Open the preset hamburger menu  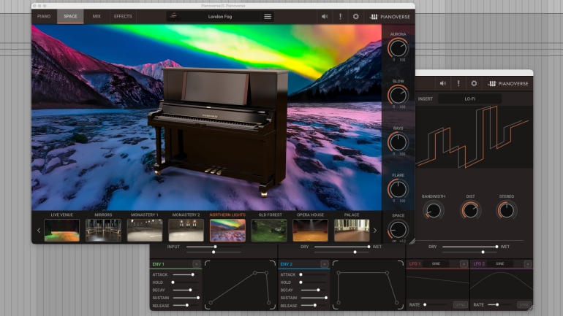point(268,17)
